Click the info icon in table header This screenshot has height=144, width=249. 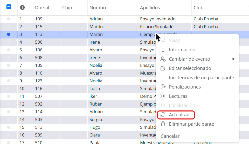[22, 7]
